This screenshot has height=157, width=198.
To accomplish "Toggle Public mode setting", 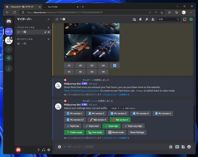I will (74, 132).
